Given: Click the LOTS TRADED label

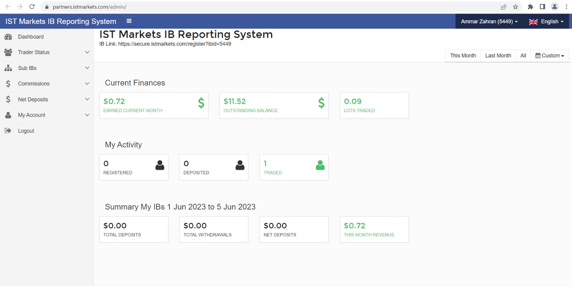Looking at the screenshot, I should pos(359,110).
